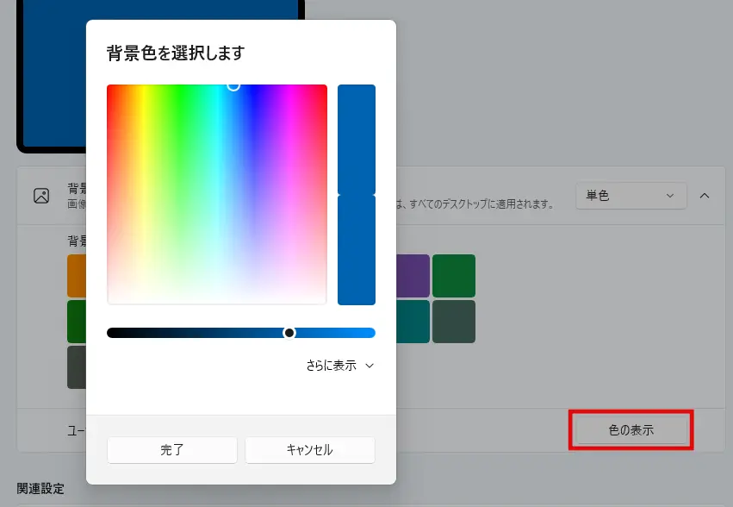The width and height of the screenshot is (733, 507).
Task: Click キャンセル to dismiss the color picker
Action: click(309, 449)
